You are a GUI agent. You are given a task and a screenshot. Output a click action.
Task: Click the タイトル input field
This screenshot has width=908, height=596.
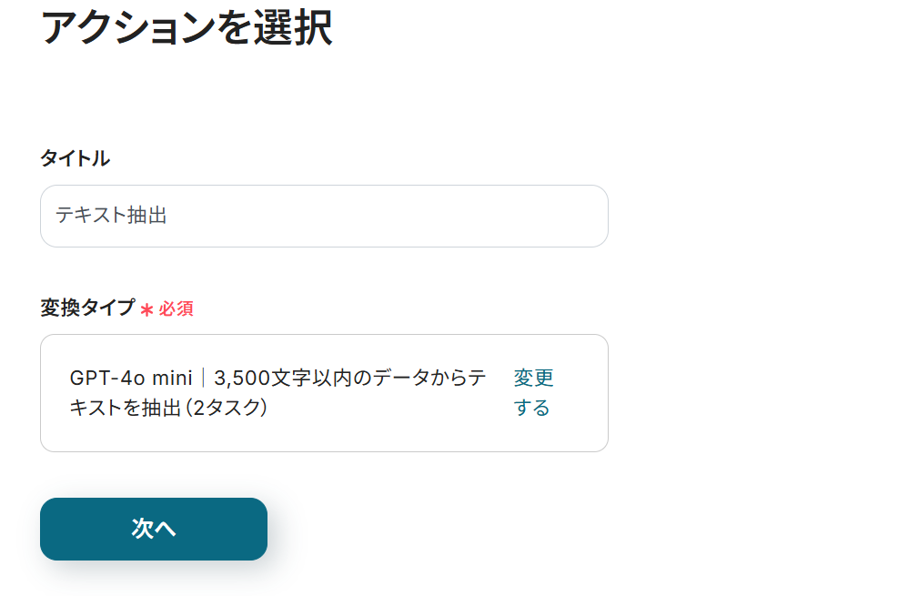coord(323,216)
